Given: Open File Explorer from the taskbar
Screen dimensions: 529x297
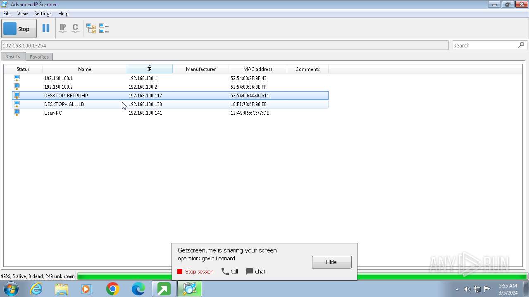Looking at the screenshot, I should click(x=62, y=289).
